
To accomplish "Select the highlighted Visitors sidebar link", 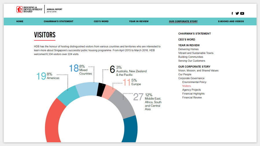I will [187, 86].
